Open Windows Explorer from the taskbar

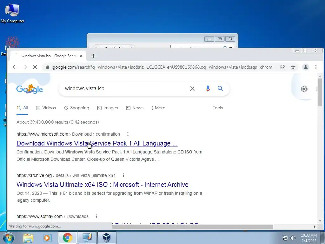pyautogui.click(x=28, y=238)
